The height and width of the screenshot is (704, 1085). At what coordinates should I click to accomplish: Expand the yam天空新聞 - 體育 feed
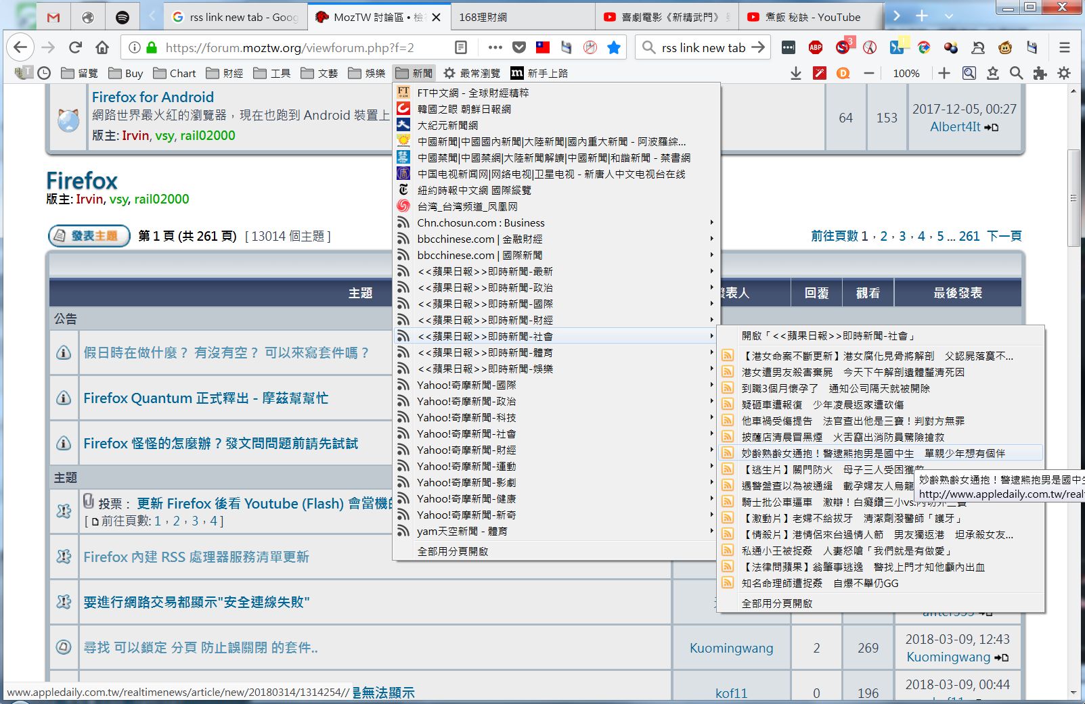click(556, 531)
